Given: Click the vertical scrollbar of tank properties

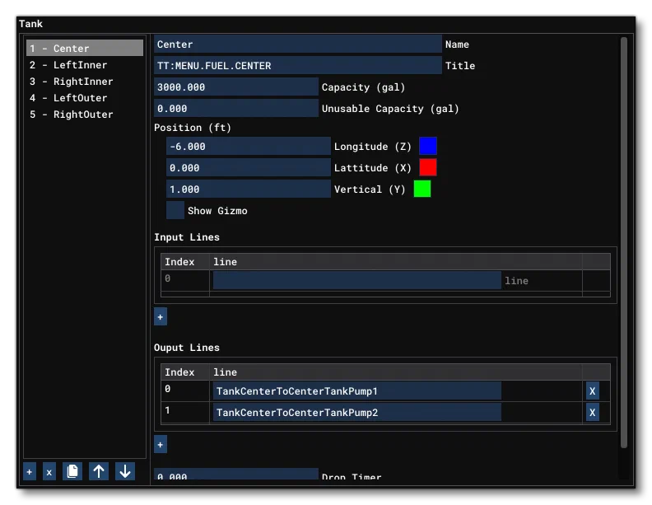Looking at the screenshot, I should pyautogui.click(x=624, y=242).
